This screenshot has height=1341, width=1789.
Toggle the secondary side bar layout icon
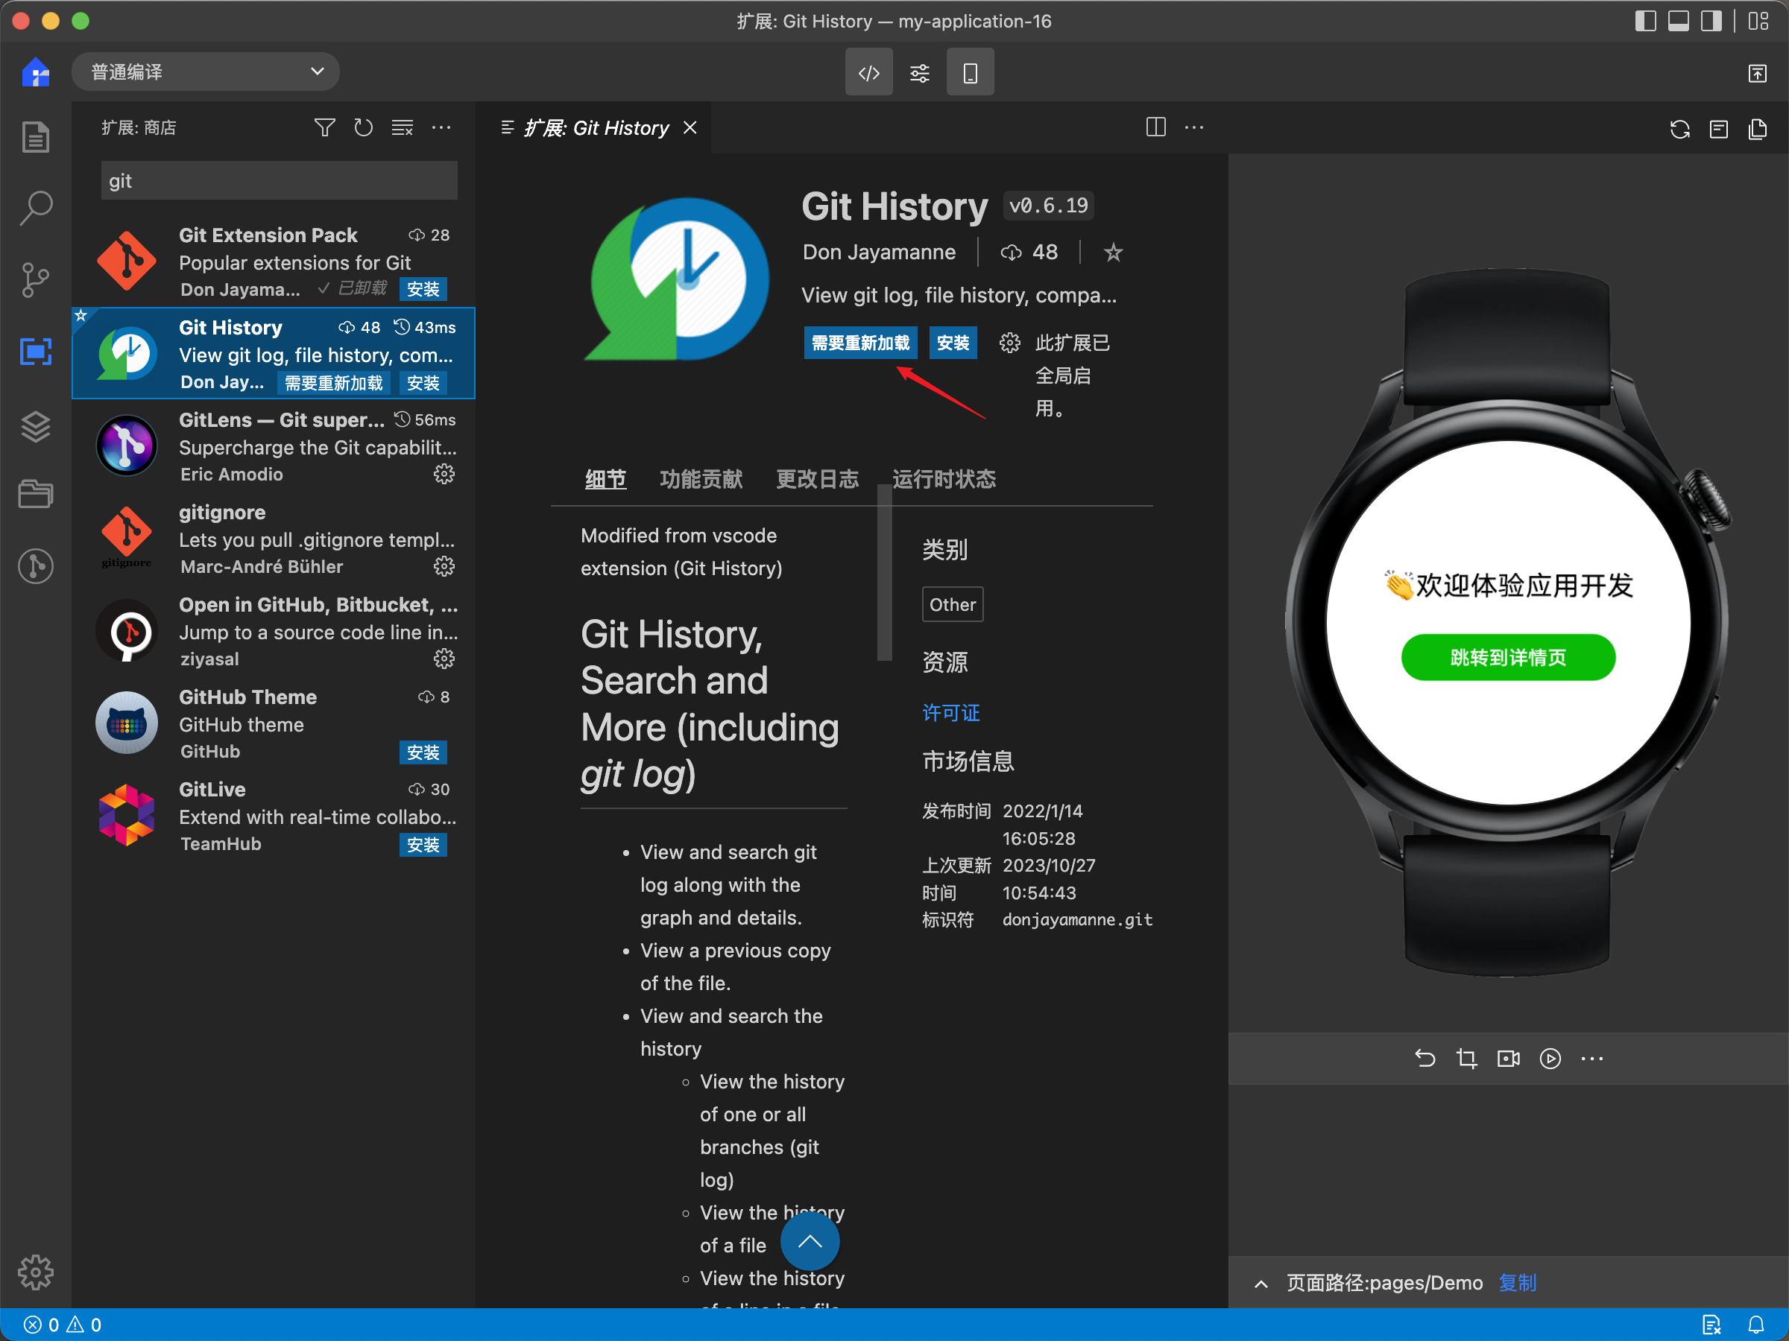(1711, 21)
